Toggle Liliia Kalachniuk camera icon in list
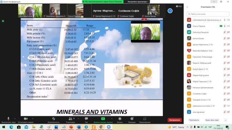The width and height of the screenshot is (232, 130). [228, 20]
